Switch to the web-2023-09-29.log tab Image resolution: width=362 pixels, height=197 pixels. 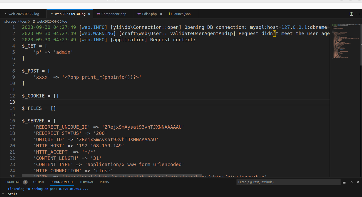[x=23, y=14]
